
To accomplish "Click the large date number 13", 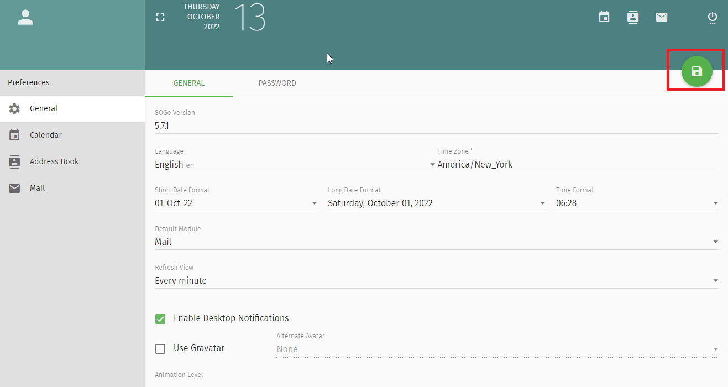I will click(x=250, y=17).
